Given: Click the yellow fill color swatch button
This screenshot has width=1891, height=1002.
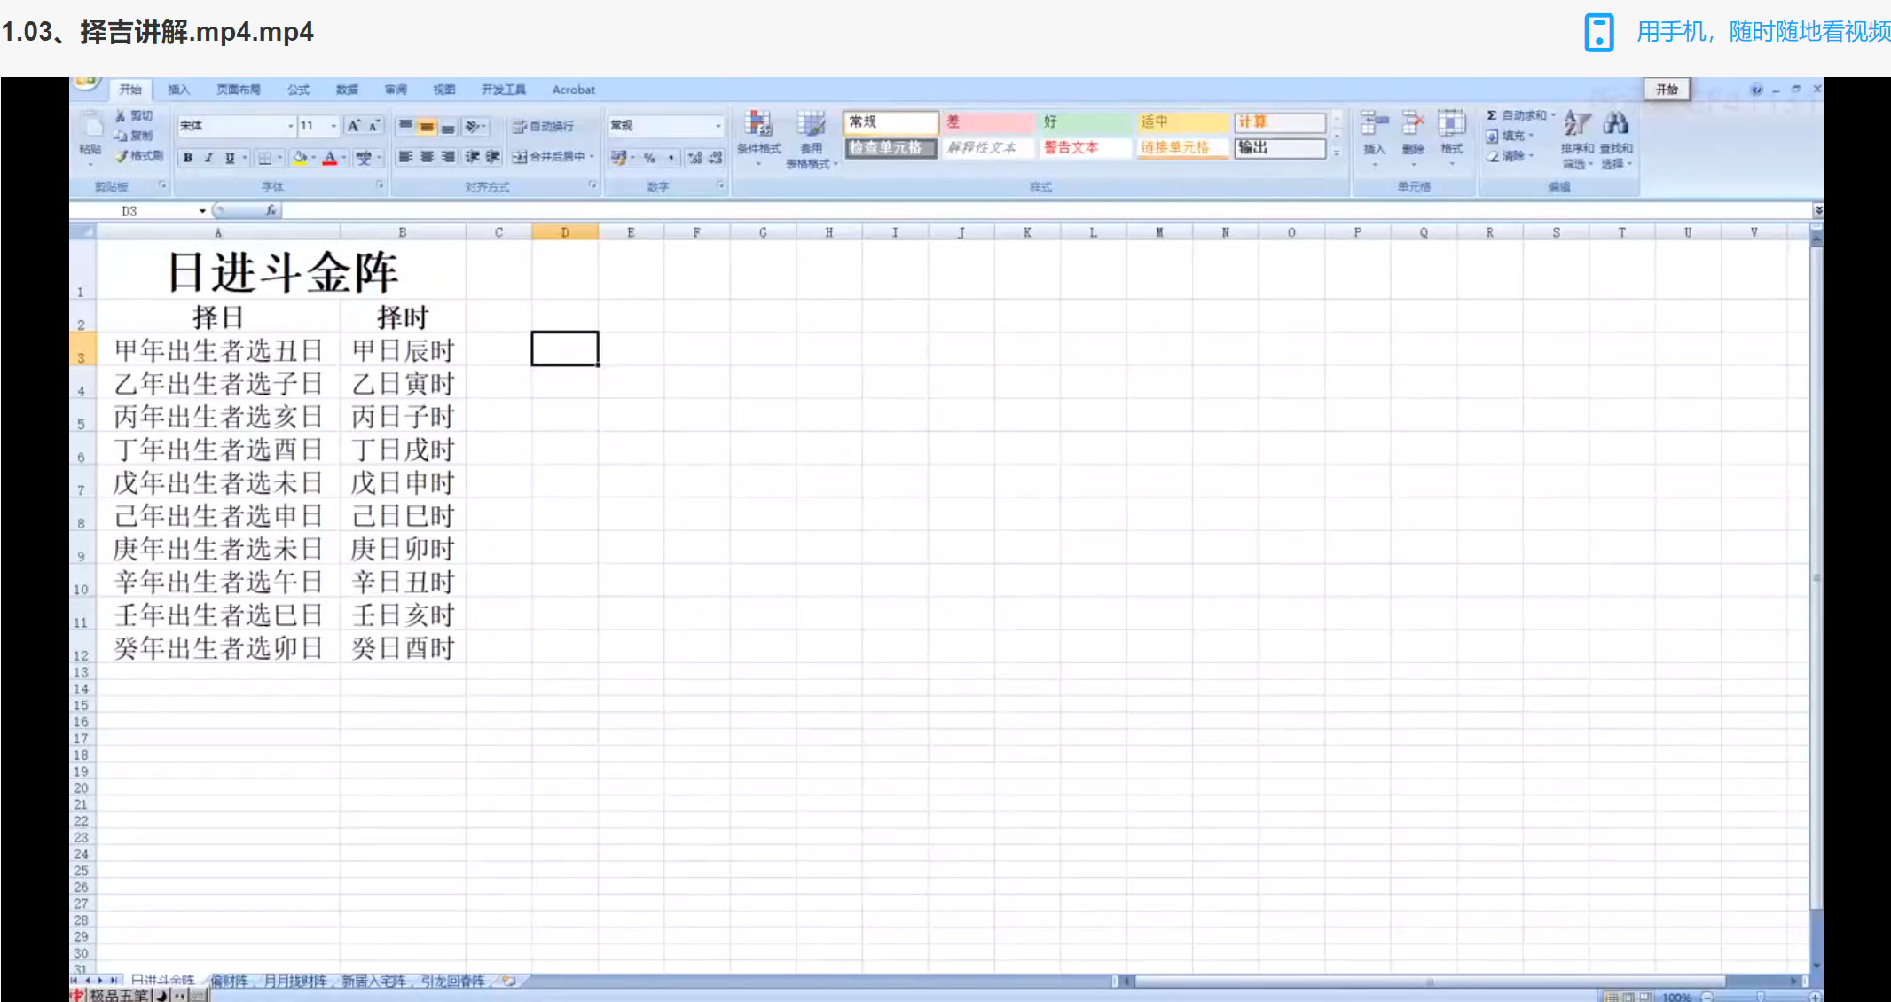Looking at the screenshot, I should [x=300, y=158].
